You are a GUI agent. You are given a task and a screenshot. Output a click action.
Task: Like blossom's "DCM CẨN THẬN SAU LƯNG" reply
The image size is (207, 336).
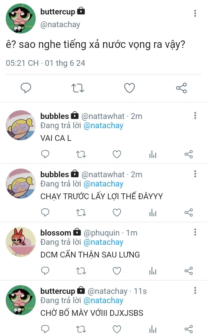117,271
